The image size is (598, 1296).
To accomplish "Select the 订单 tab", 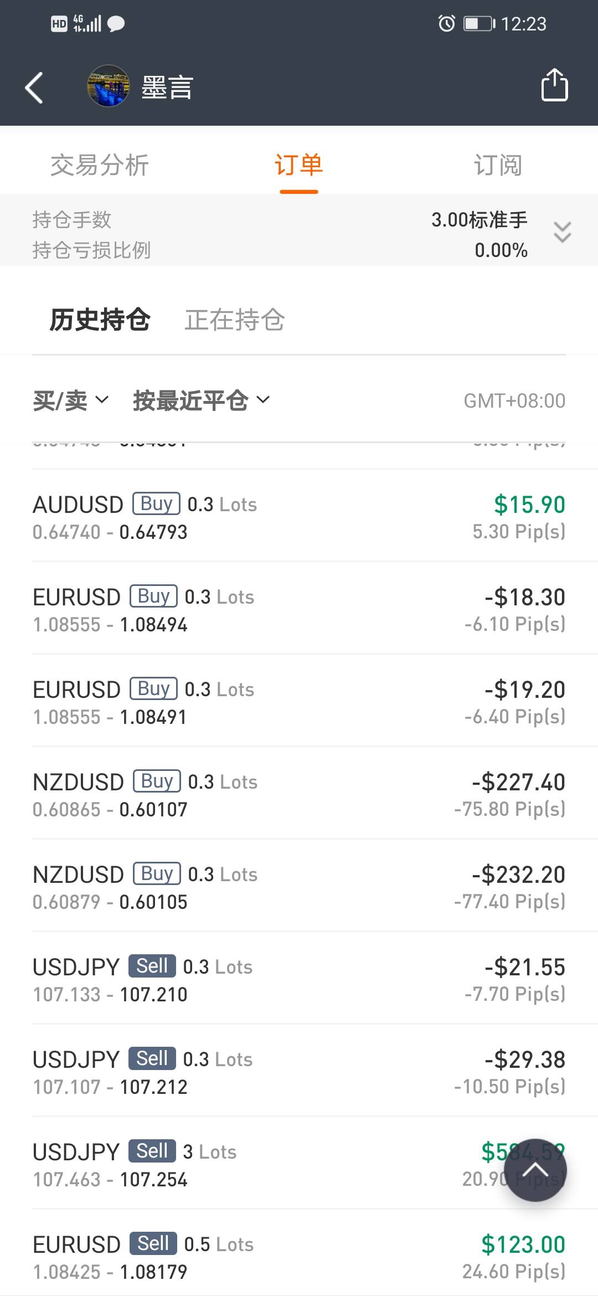I will [299, 165].
